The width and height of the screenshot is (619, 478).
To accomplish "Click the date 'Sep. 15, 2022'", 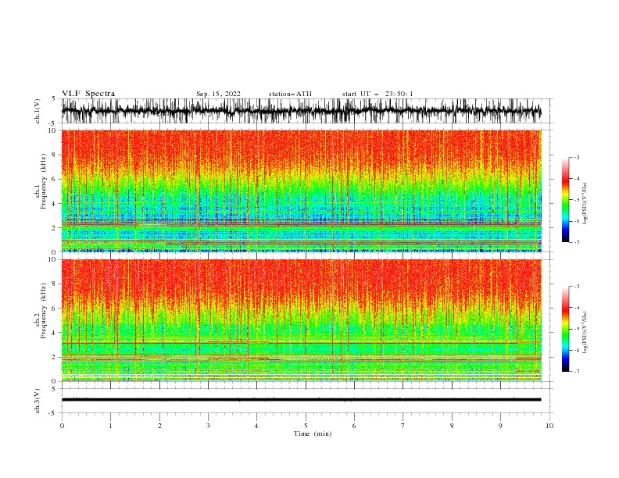I will [x=218, y=94].
